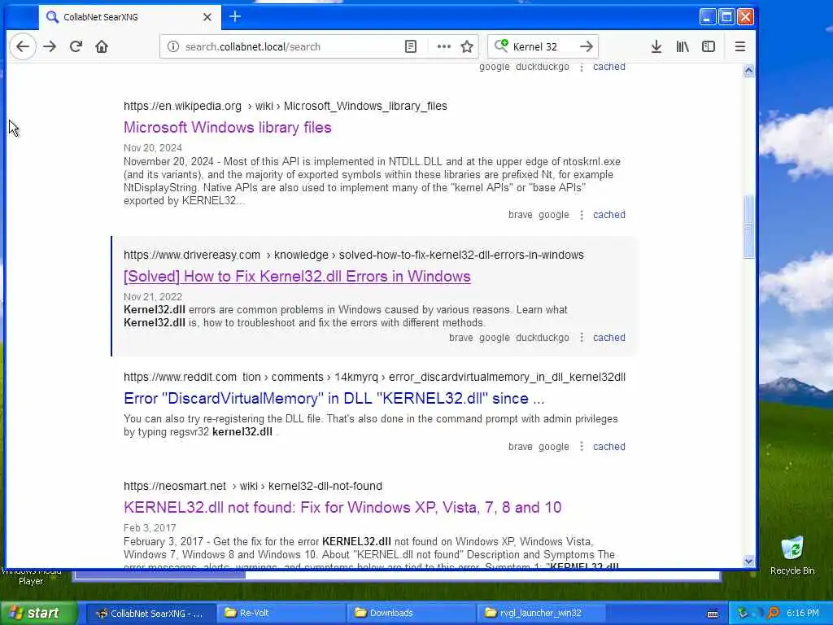Open cached copy of drivereasy result

pos(608,338)
